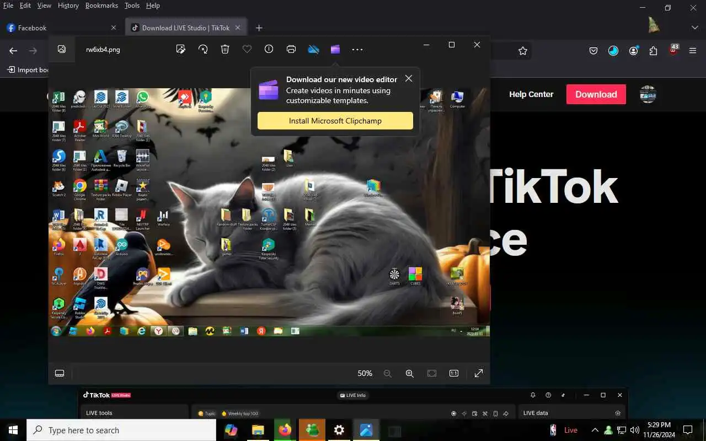Print the photo using printer icon
This screenshot has width=706, height=441.
[x=291, y=49]
